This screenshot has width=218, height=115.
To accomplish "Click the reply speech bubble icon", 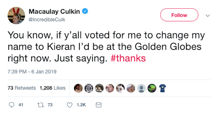I will (x=12, y=105).
